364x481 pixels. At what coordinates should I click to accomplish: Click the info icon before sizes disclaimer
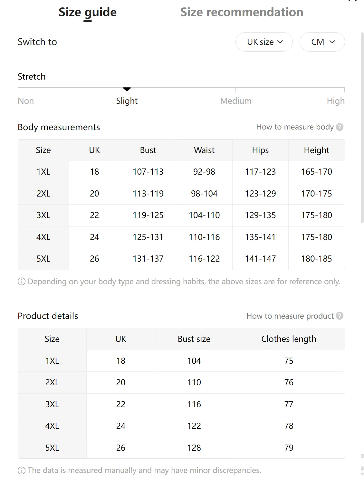click(x=22, y=282)
